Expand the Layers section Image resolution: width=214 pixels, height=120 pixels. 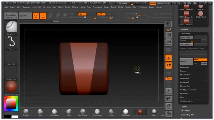coord(184,107)
